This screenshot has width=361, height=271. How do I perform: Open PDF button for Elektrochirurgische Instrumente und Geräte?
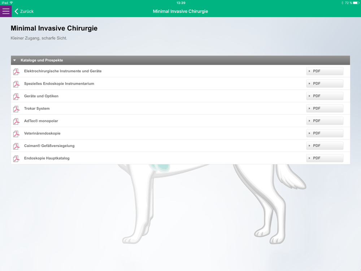pos(325,71)
